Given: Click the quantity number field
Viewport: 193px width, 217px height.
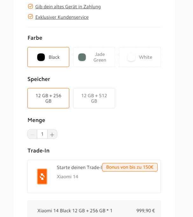Looking at the screenshot, I should tap(42, 134).
